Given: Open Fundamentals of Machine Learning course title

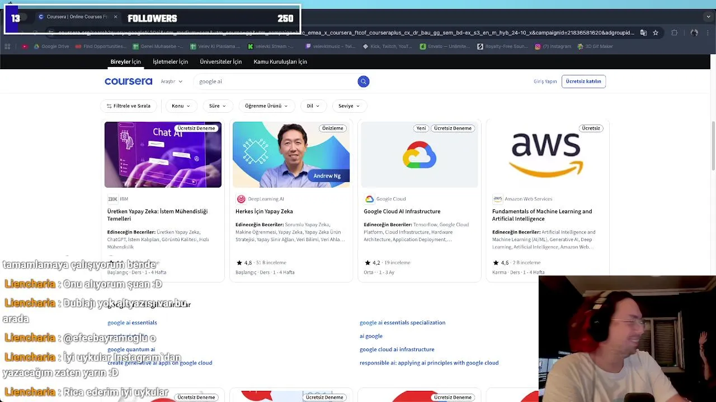Looking at the screenshot, I should tap(542, 215).
